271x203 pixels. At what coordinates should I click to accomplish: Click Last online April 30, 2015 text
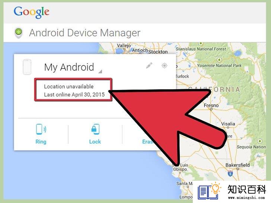74,94
